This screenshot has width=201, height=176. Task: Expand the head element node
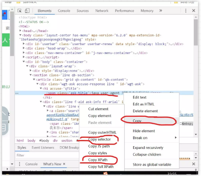(20, 30)
